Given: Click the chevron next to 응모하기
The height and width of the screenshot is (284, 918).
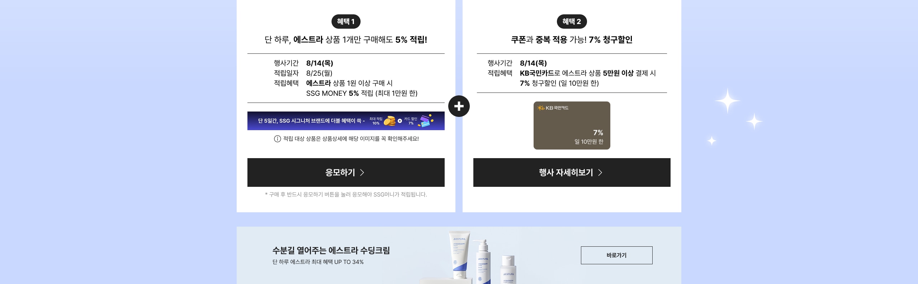Looking at the screenshot, I should pyautogui.click(x=362, y=172).
